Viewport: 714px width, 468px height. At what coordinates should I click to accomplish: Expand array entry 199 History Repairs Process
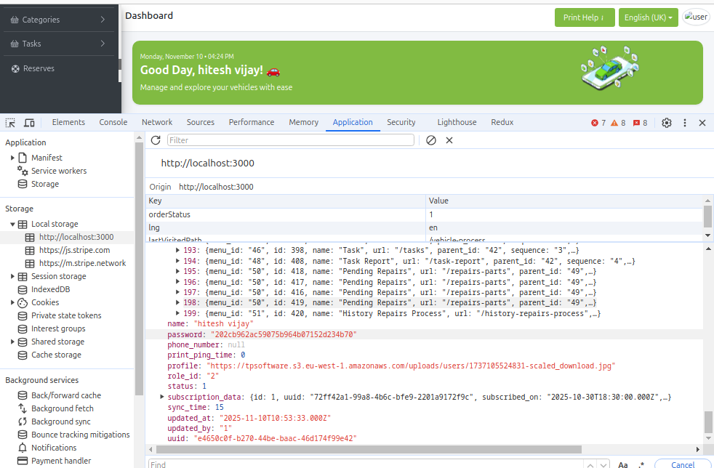177,313
